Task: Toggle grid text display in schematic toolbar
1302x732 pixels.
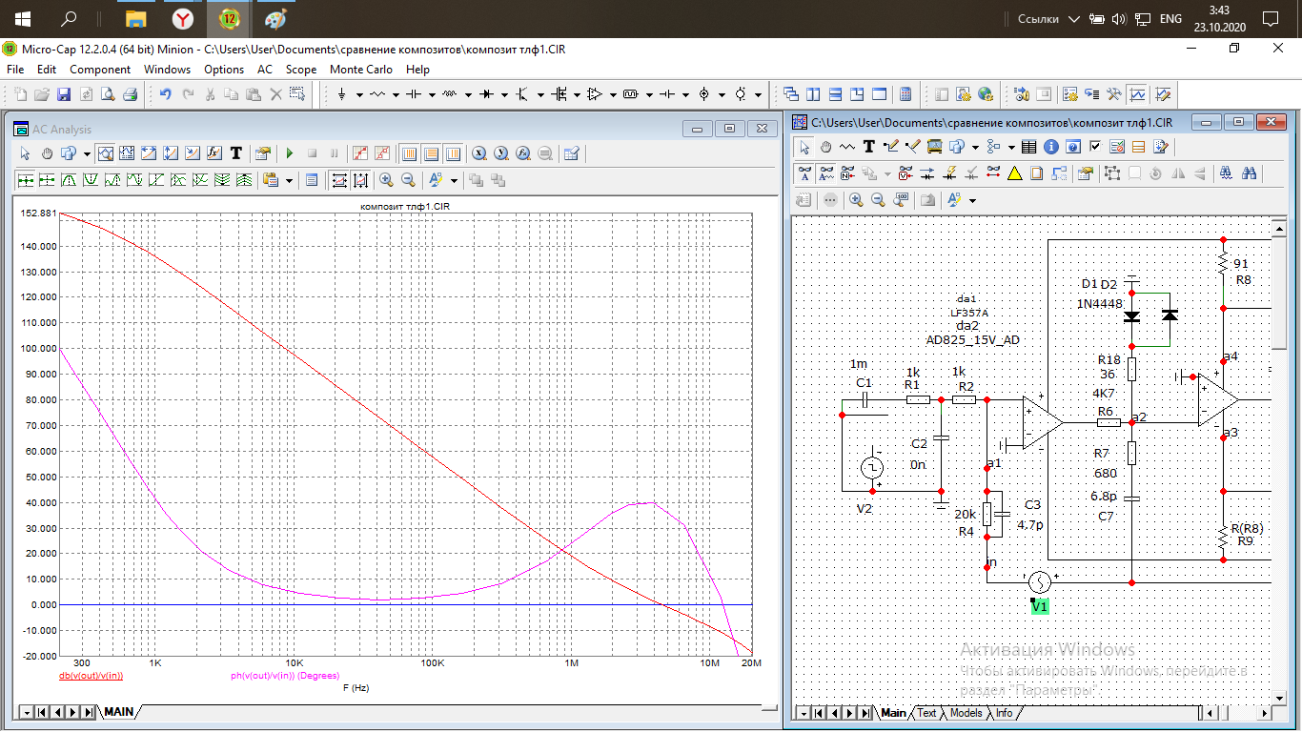Action: click(804, 173)
